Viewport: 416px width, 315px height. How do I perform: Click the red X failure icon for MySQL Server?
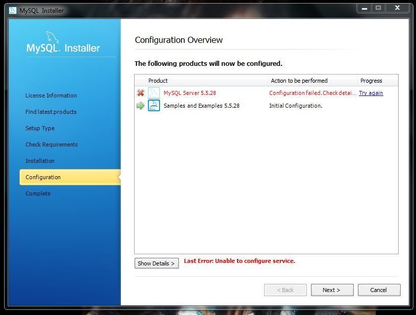coord(141,93)
